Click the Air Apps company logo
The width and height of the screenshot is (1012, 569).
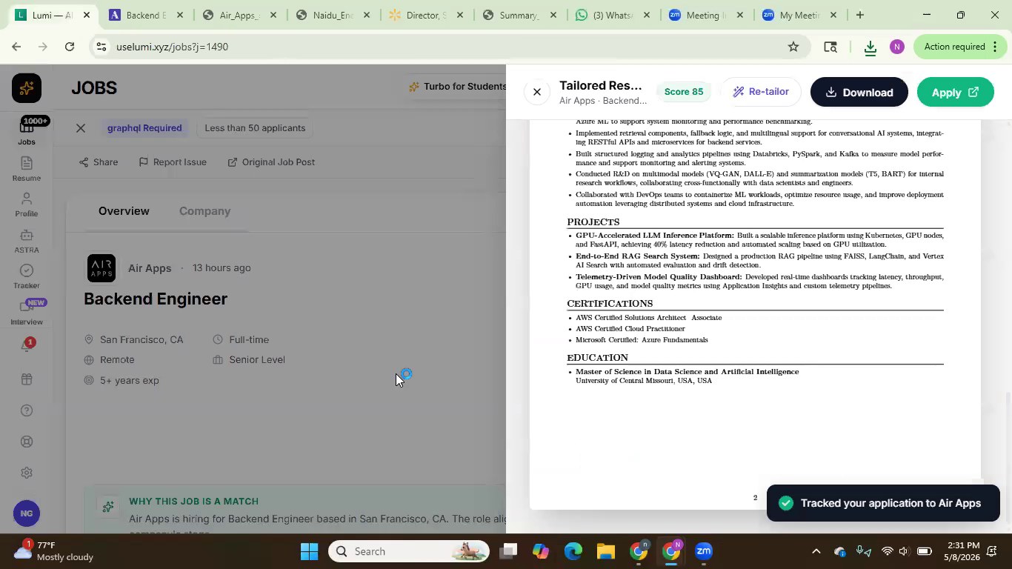pos(101,268)
